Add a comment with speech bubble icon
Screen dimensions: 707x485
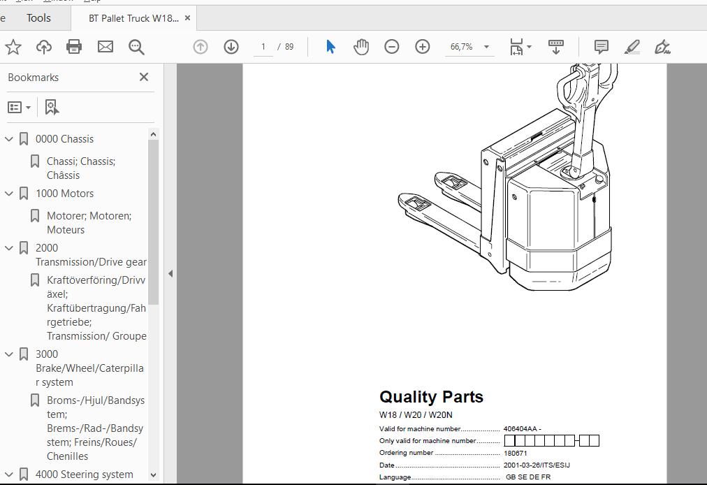[x=601, y=47]
